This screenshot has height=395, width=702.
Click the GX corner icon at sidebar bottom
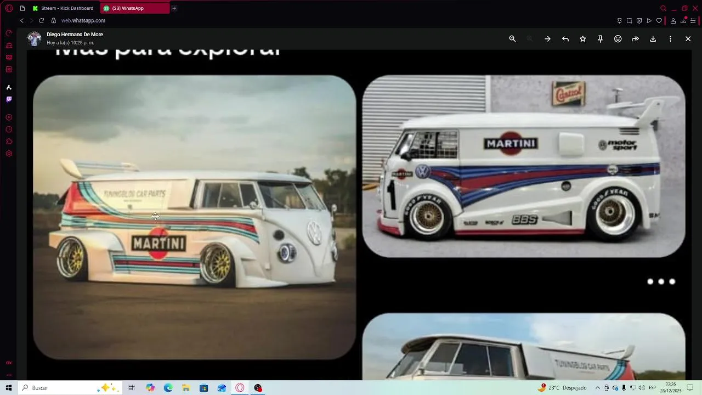pyautogui.click(x=9, y=363)
